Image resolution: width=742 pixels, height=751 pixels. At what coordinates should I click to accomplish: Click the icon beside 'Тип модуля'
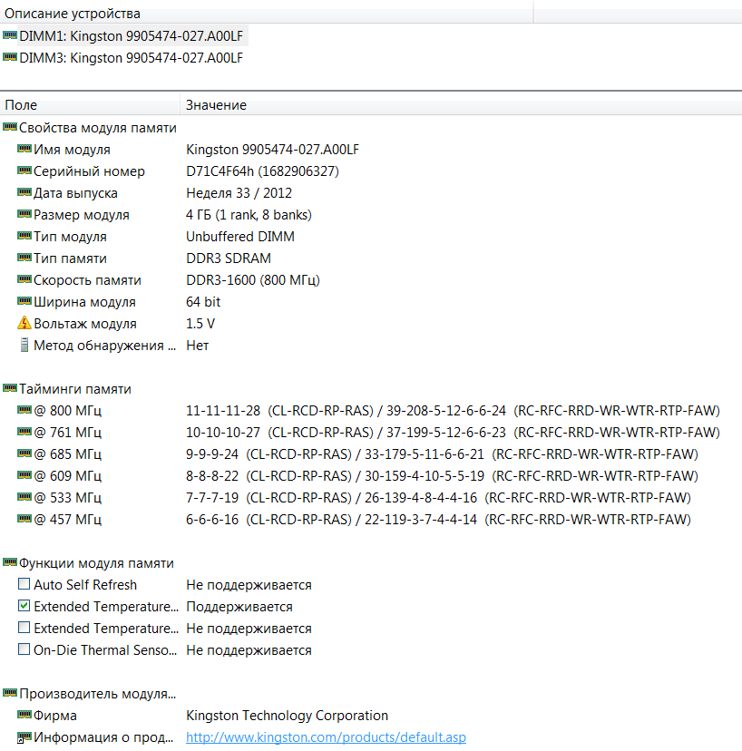pyautogui.click(x=24, y=236)
